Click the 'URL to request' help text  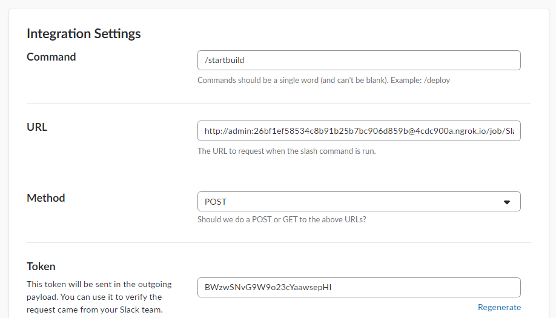click(x=286, y=151)
